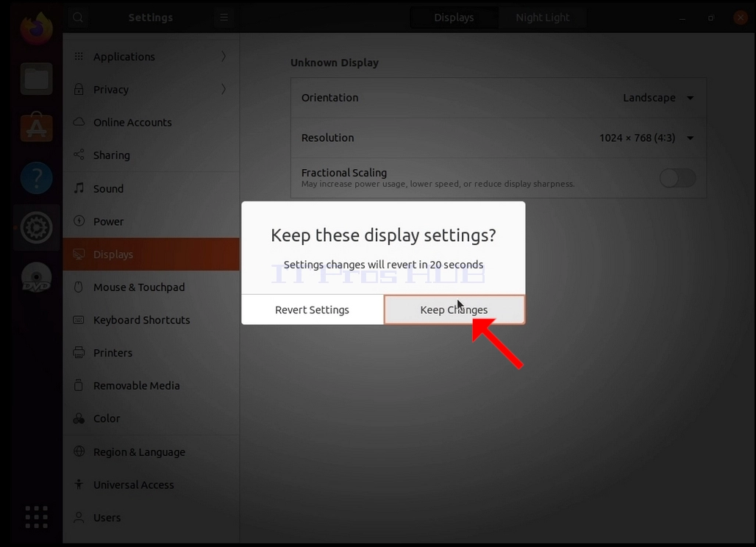Click the Keep Changes button

[454, 310]
